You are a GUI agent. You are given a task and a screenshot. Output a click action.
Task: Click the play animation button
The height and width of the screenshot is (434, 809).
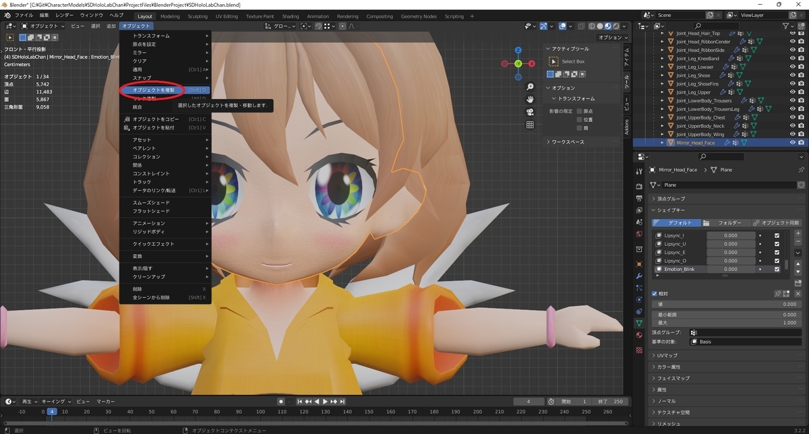pos(326,402)
